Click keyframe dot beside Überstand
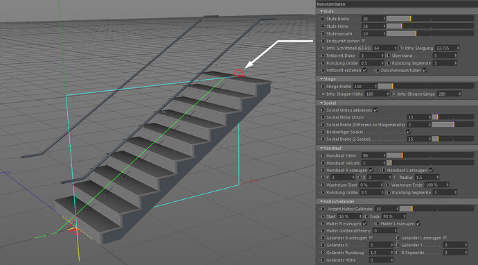This screenshot has width=478, height=265. pos(388,55)
